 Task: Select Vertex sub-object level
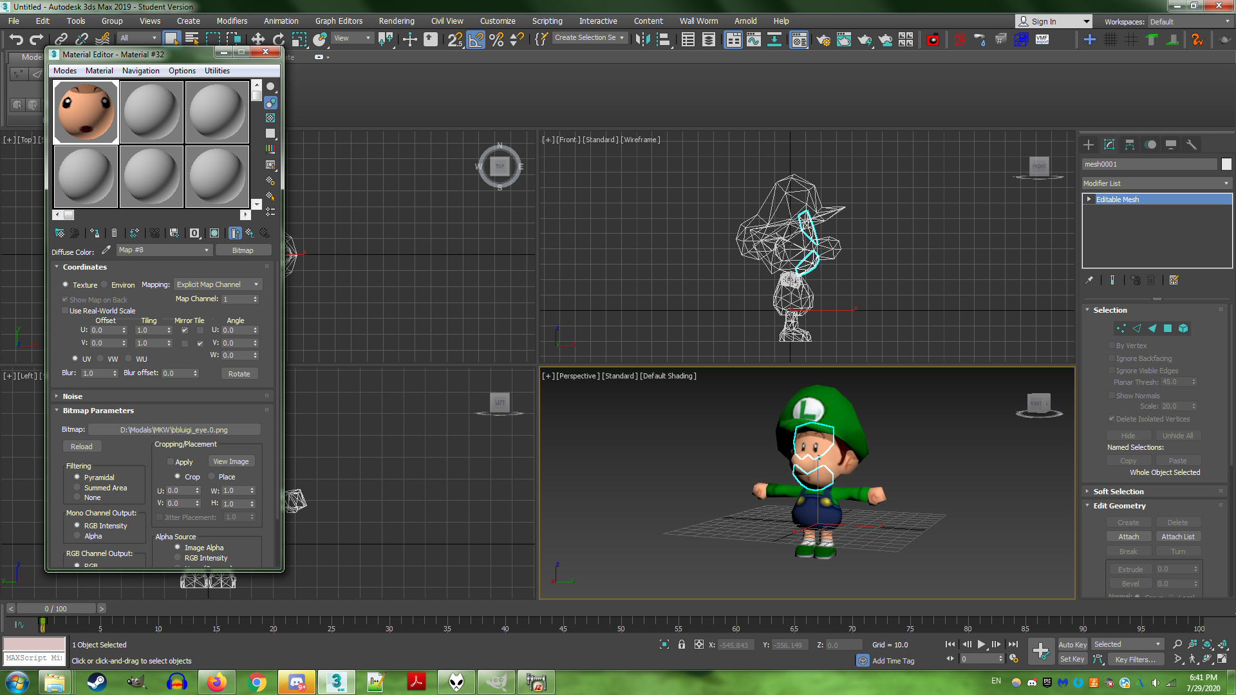(x=1121, y=328)
